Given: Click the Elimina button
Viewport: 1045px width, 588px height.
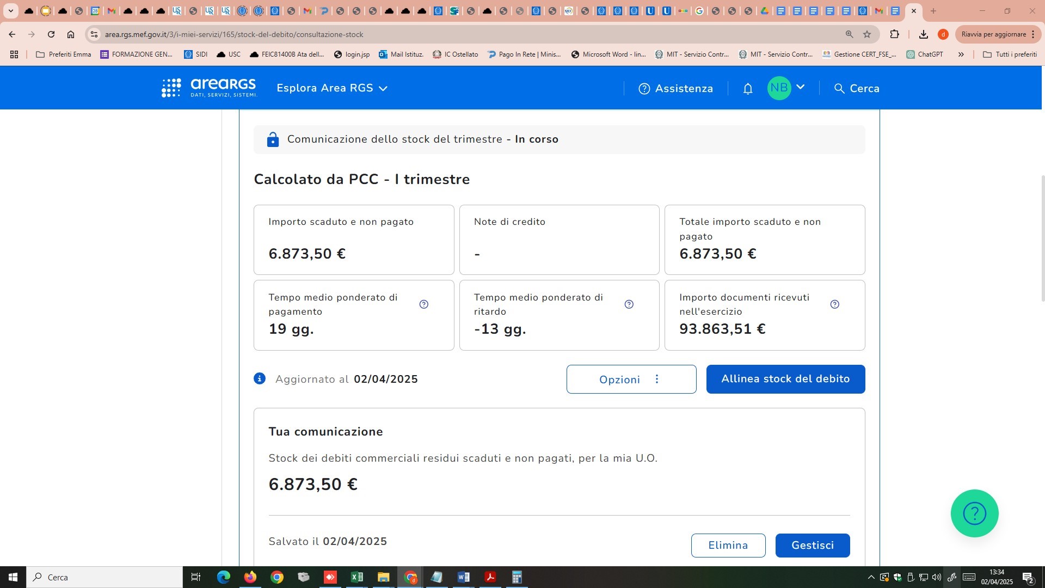Looking at the screenshot, I should point(728,546).
